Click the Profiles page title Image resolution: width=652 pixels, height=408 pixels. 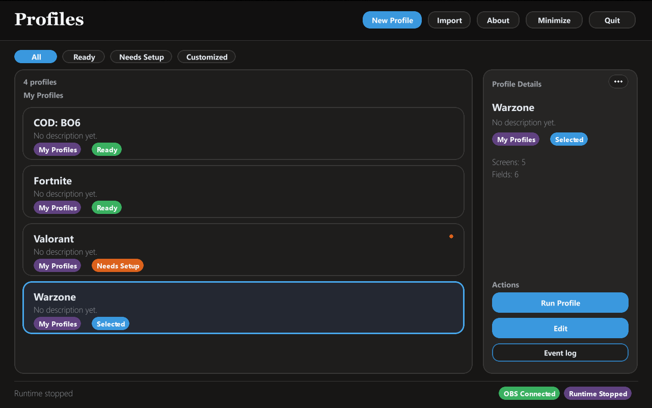pos(49,19)
